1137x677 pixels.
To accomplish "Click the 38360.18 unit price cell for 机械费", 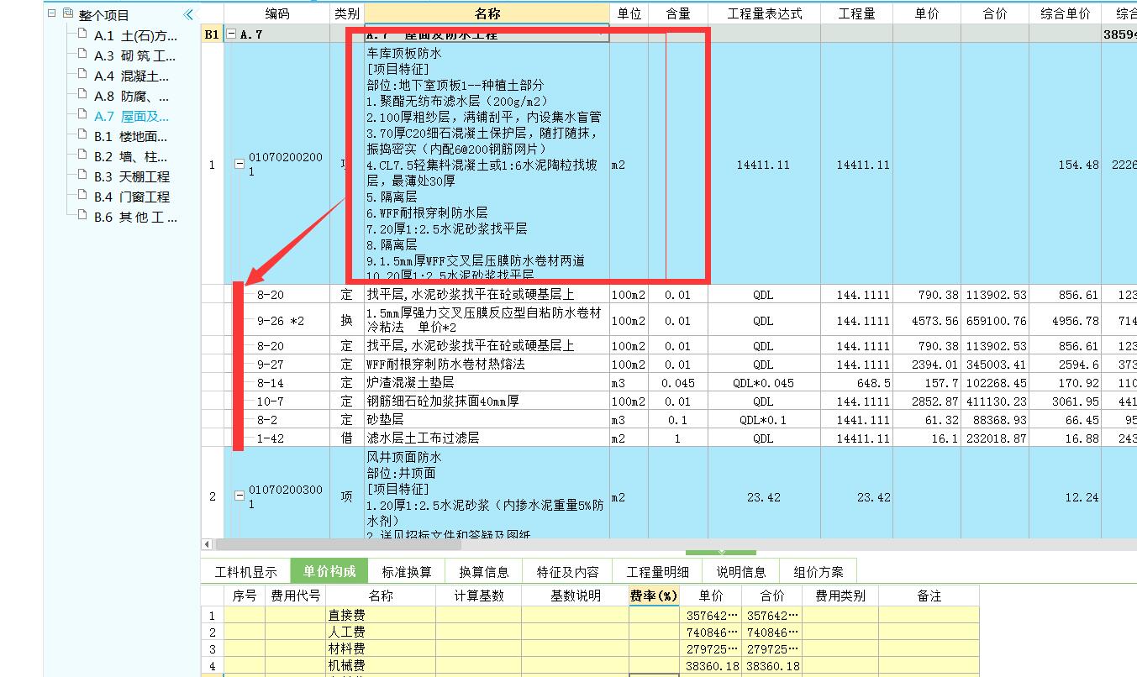I will click(711, 665).
